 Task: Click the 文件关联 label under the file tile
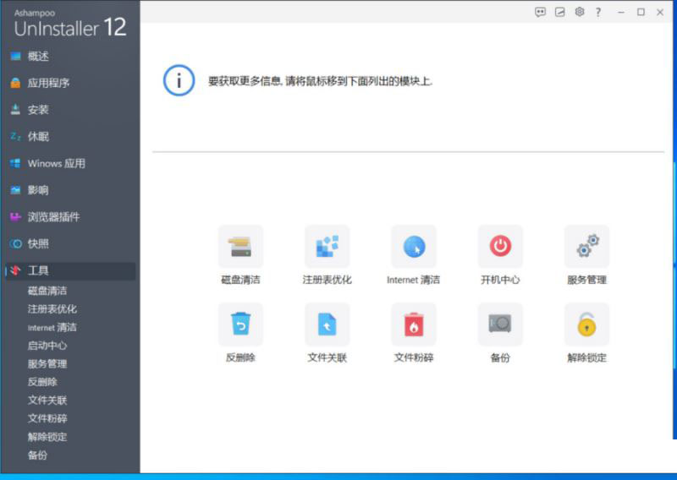[327, 357]
